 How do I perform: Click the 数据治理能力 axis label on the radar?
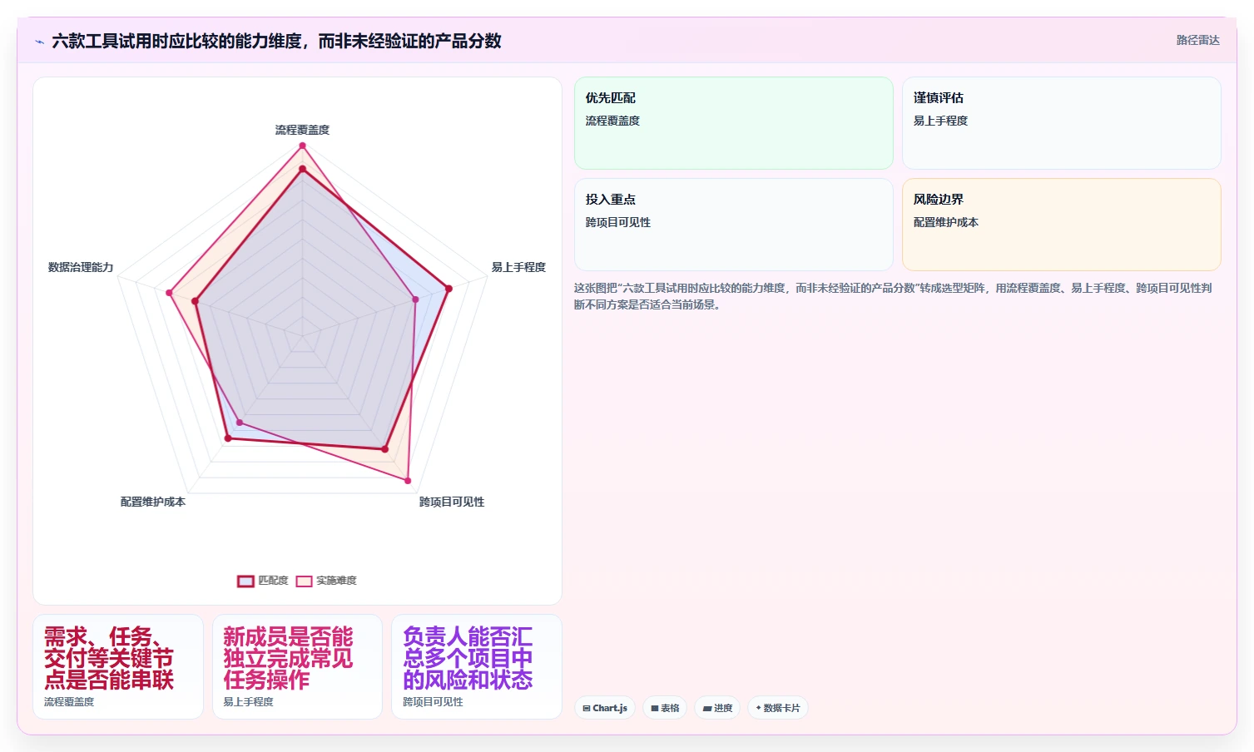(x=81, y=267)
